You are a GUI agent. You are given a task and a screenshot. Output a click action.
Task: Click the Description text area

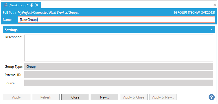[x=119, y=48]
